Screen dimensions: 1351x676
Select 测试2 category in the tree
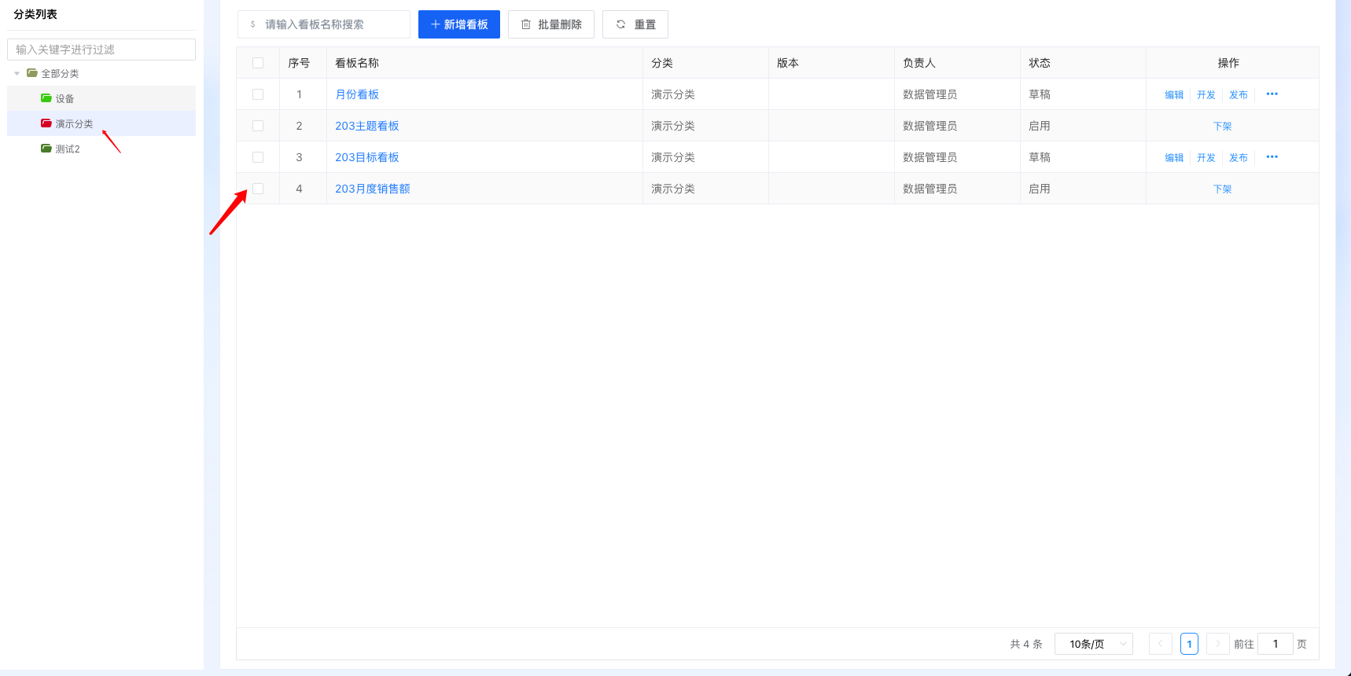point(68,149)
